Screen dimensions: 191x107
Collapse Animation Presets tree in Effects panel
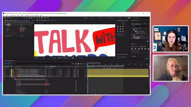point(132,28)
